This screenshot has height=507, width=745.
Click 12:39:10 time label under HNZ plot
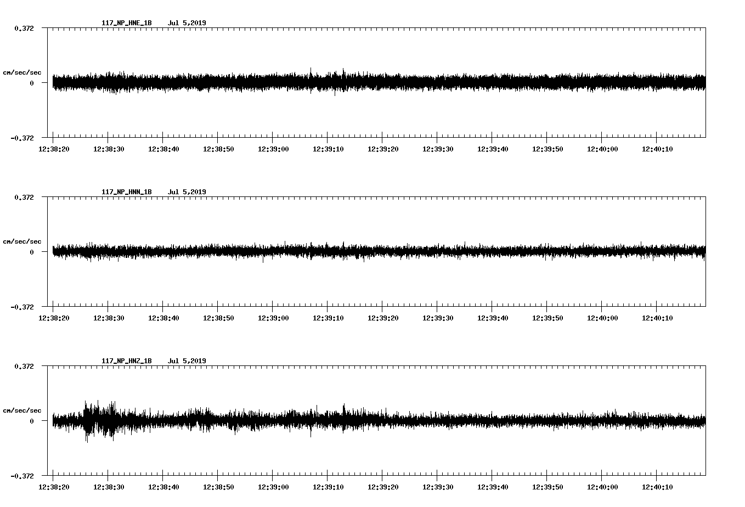click(x=328, y=487)
